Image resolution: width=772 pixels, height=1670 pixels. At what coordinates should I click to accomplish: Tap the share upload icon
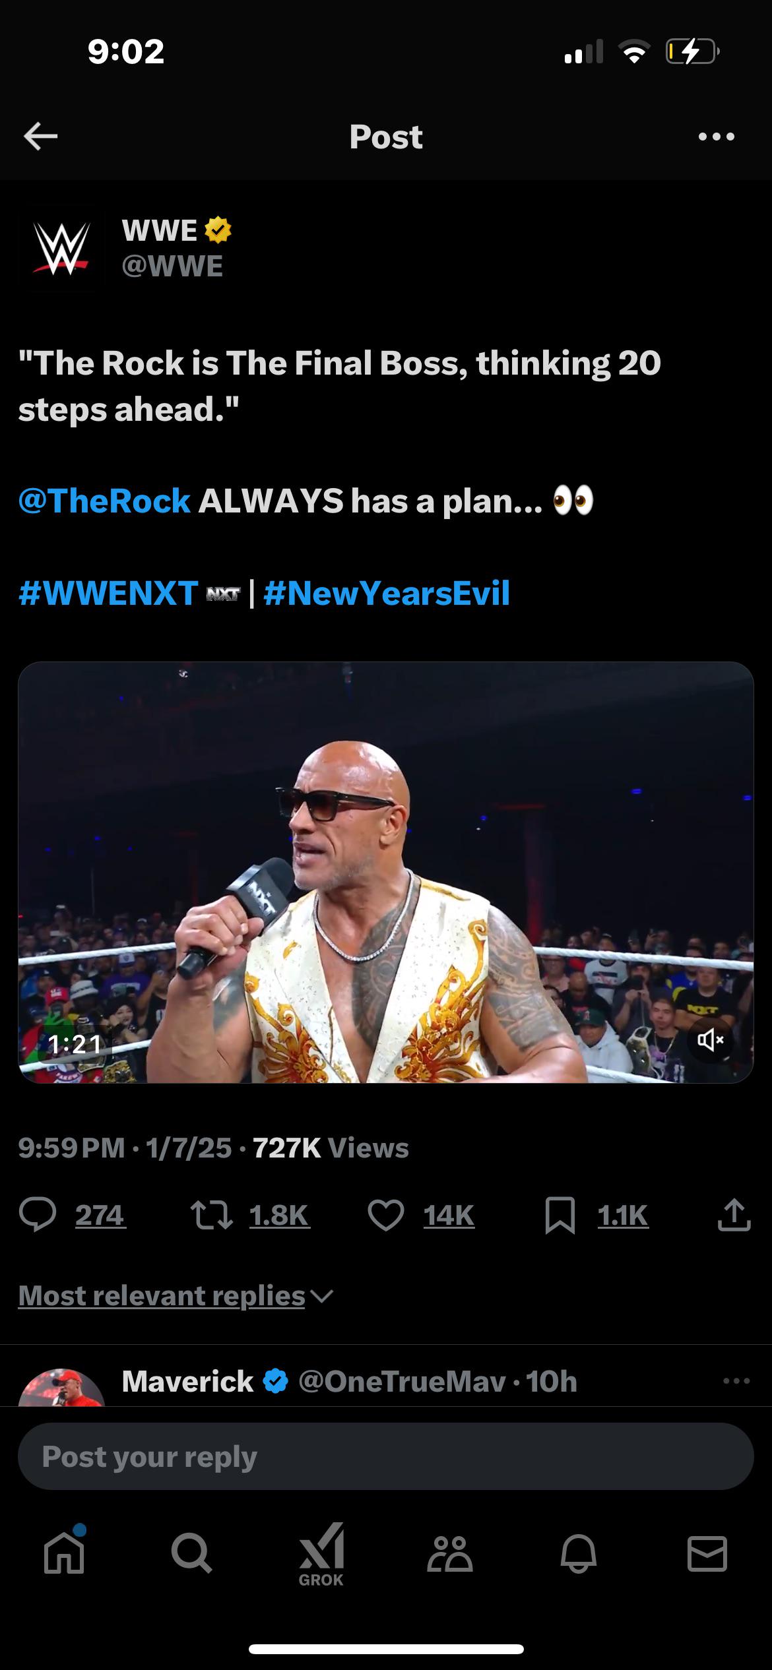point(734,1215)
